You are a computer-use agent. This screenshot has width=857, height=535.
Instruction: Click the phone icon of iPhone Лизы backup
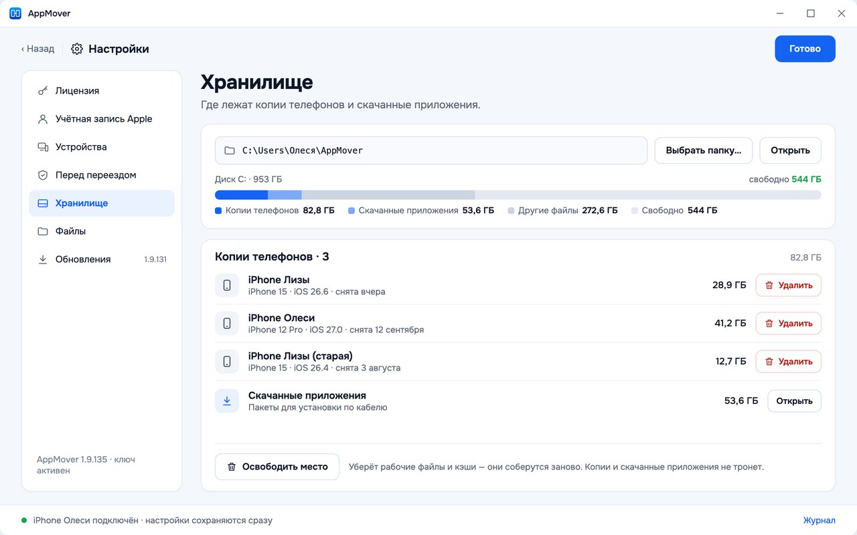tap(227, 286)
